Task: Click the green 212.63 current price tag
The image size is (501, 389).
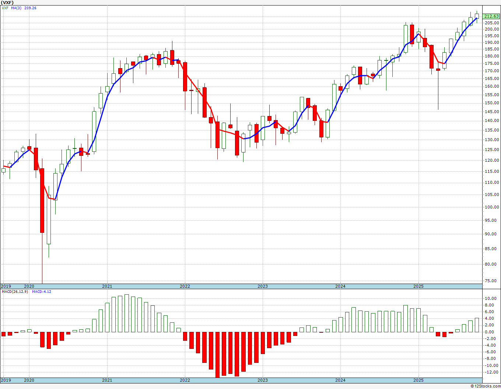Action: [491, 16]
